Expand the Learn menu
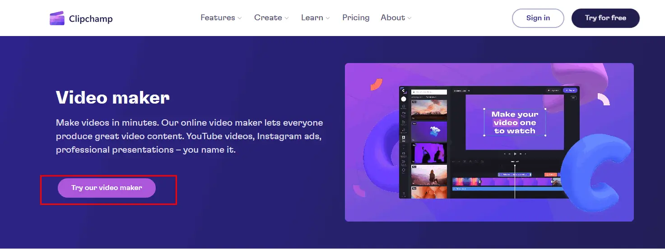Screen dimensions: 665x249 tap(316, 18)
